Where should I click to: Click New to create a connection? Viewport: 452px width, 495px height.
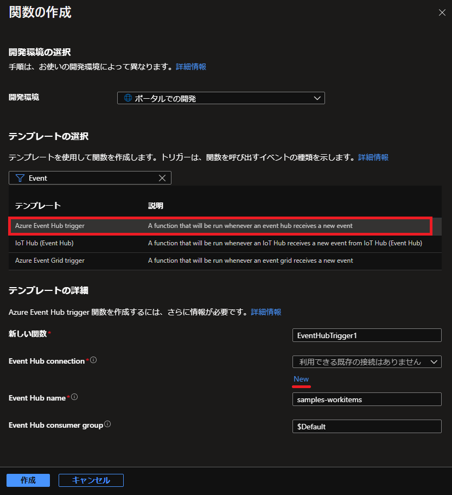pyautogui.click(x=301, y=379)
